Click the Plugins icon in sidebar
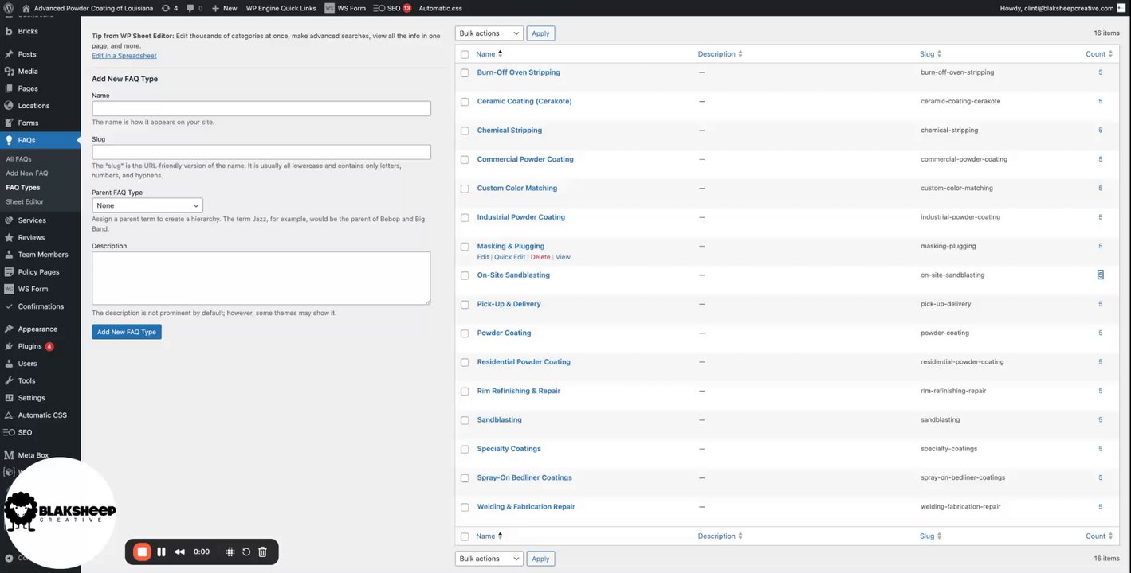 pyautogui.click(x=9, y=346)
